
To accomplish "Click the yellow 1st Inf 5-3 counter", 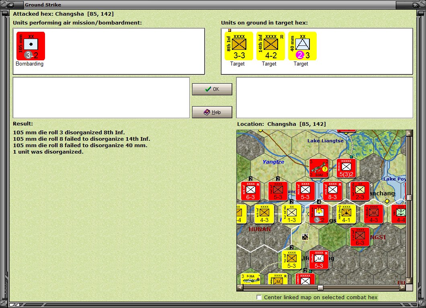I will click(x=291, y=260).
